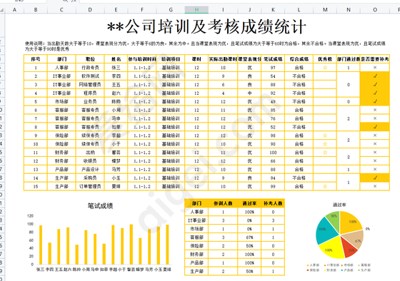This screenshot has width=400, height=281.
Task: Click the 姓名 header cell
Action: click(x=116, y=59)
